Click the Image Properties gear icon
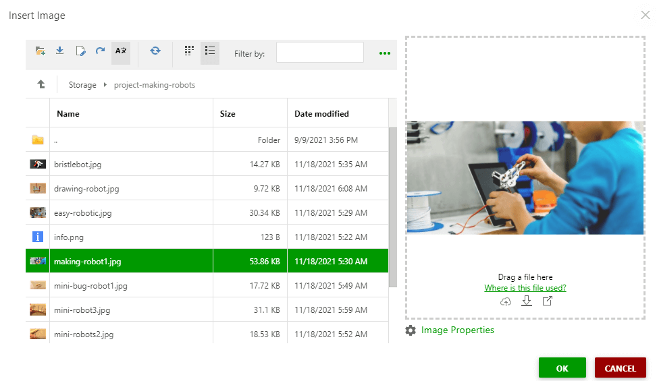Image resolution: width=657 pixels, height=381 pixels. tap(411, 330)
